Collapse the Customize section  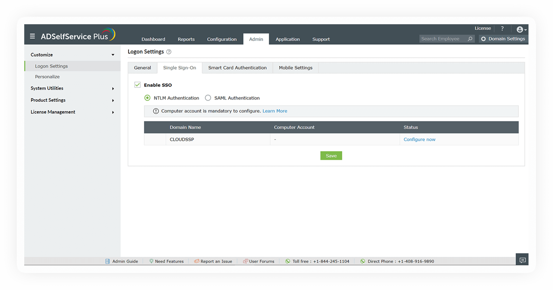[x=113, y=55]
